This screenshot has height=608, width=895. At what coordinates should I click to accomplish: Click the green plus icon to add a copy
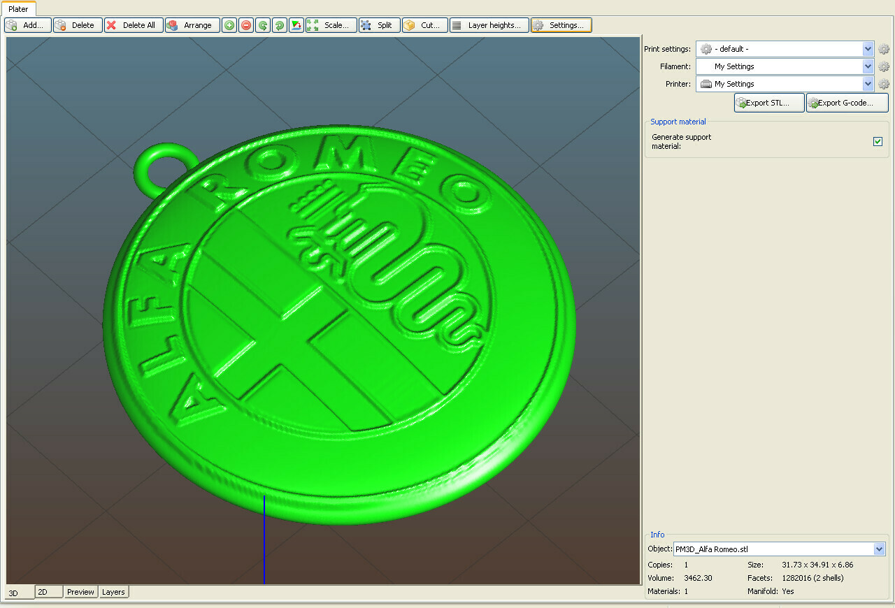point(229,25)
